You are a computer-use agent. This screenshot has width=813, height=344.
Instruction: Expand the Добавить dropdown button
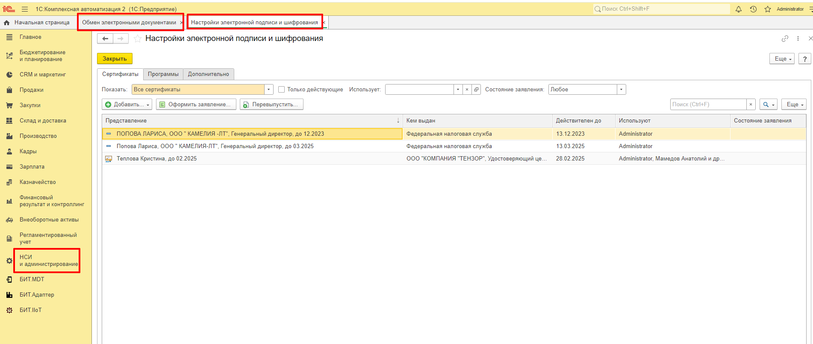(x=127, y=105)
